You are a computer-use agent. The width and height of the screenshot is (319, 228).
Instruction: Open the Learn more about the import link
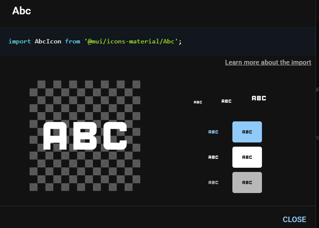[268, 62]
